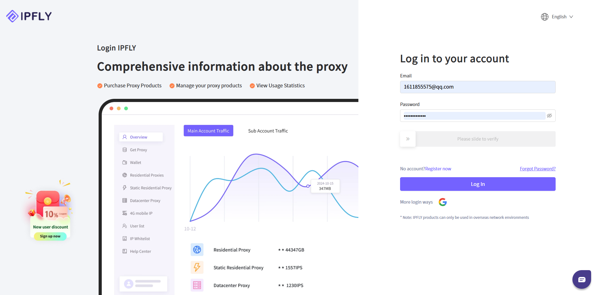Focus the Email input field
The image size is (597, 295).
click(x=478, y=87)
